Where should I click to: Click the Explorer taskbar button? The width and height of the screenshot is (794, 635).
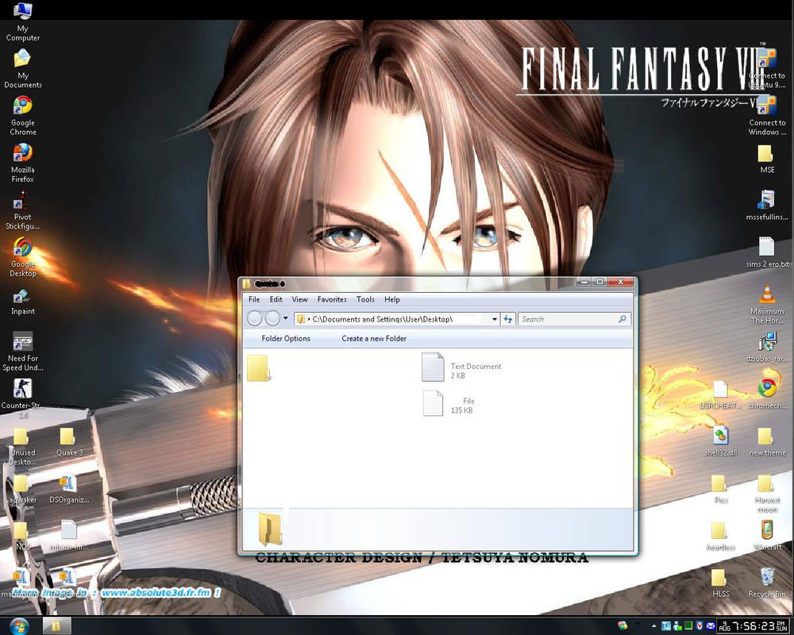coord(56,626)
